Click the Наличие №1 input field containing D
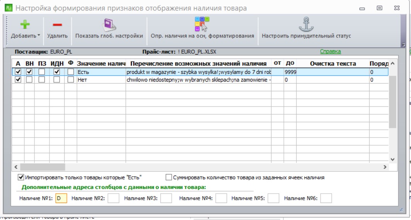Screen dimensions: 411x220 (61, 198)
